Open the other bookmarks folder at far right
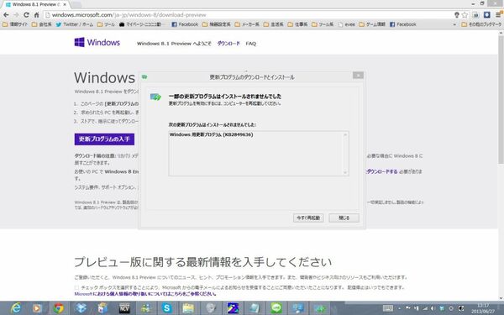 coord(481,24)
